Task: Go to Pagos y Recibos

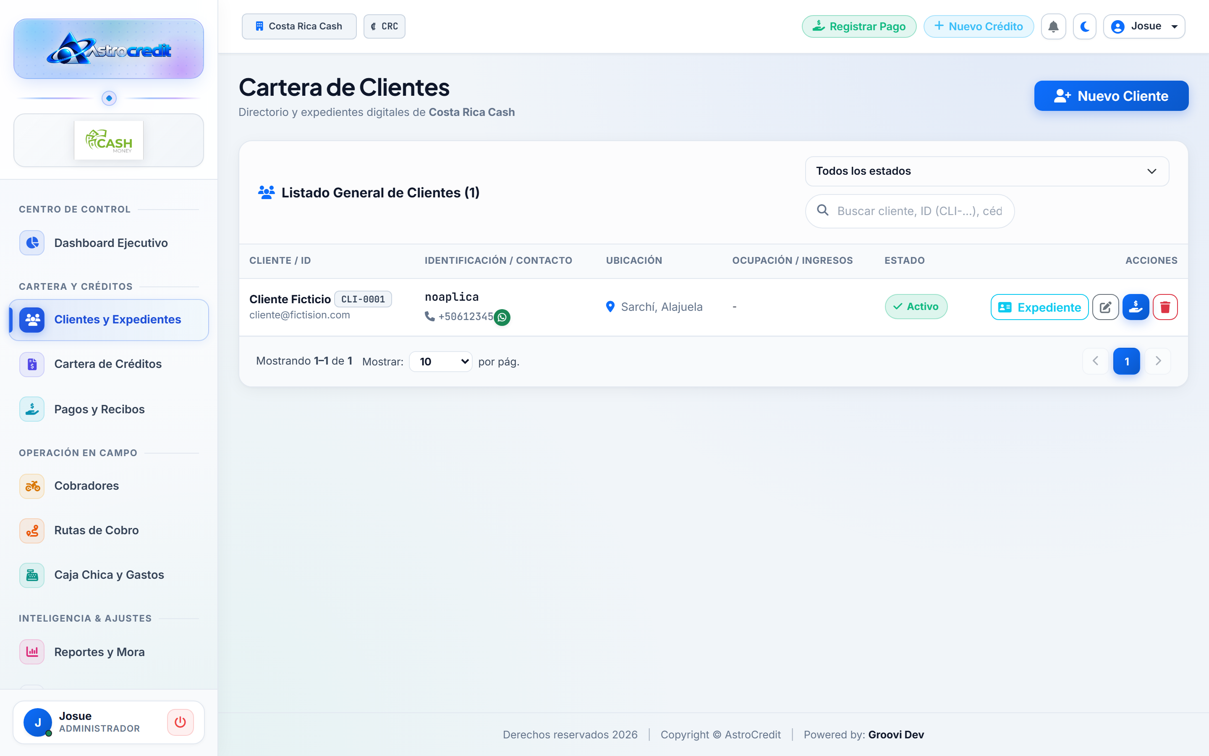Action: pos(108,409)
